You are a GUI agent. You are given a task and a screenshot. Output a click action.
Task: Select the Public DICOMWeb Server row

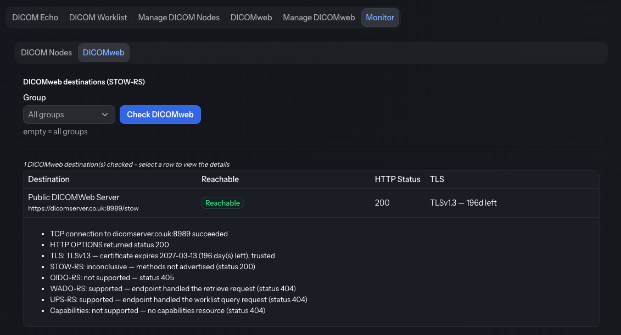tap(311, 202)
